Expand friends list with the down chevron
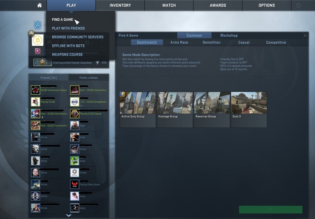The height and width of the screenshot is (219, 315). pyautogui.click(x=69, y=215)
